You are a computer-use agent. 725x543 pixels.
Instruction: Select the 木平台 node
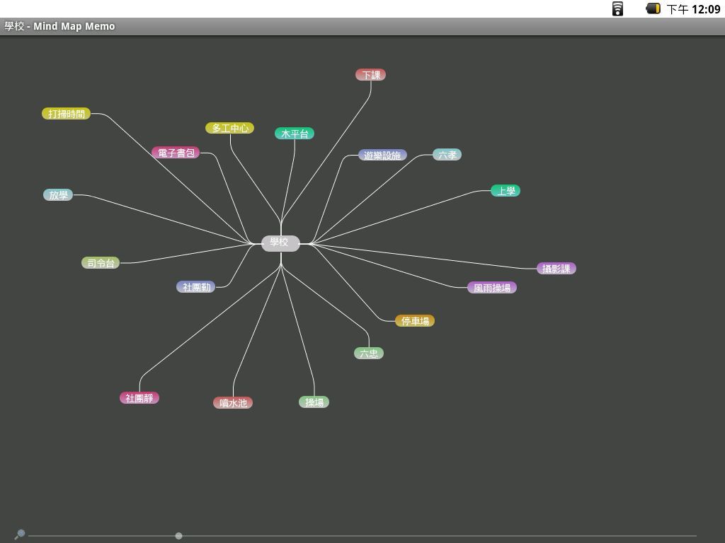point(295,134)
